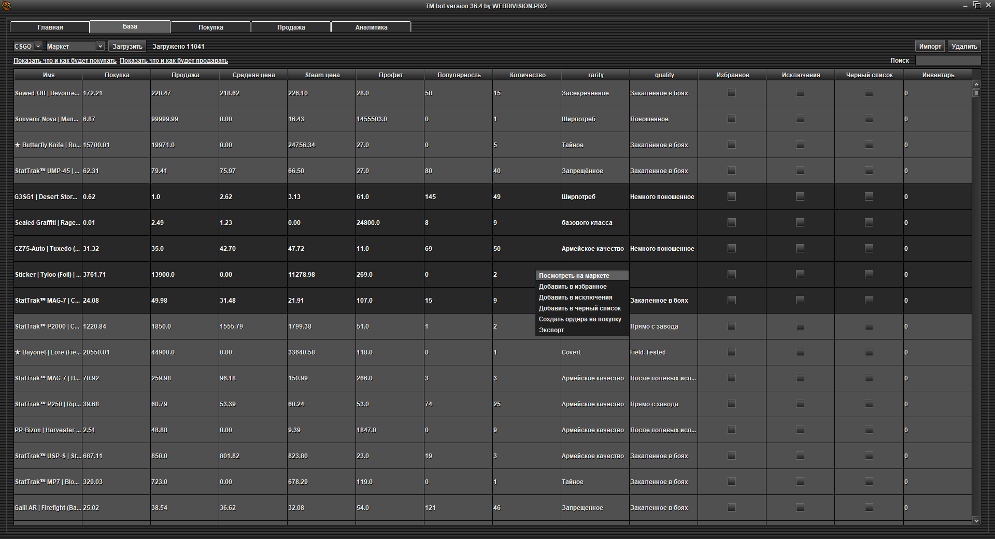
Task: Select 'Посмотреть на маркете' in context menu
Action: 574,276
